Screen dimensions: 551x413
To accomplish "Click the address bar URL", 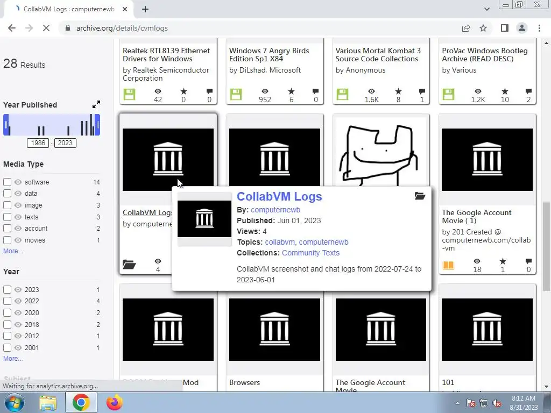I will (122, 28).
